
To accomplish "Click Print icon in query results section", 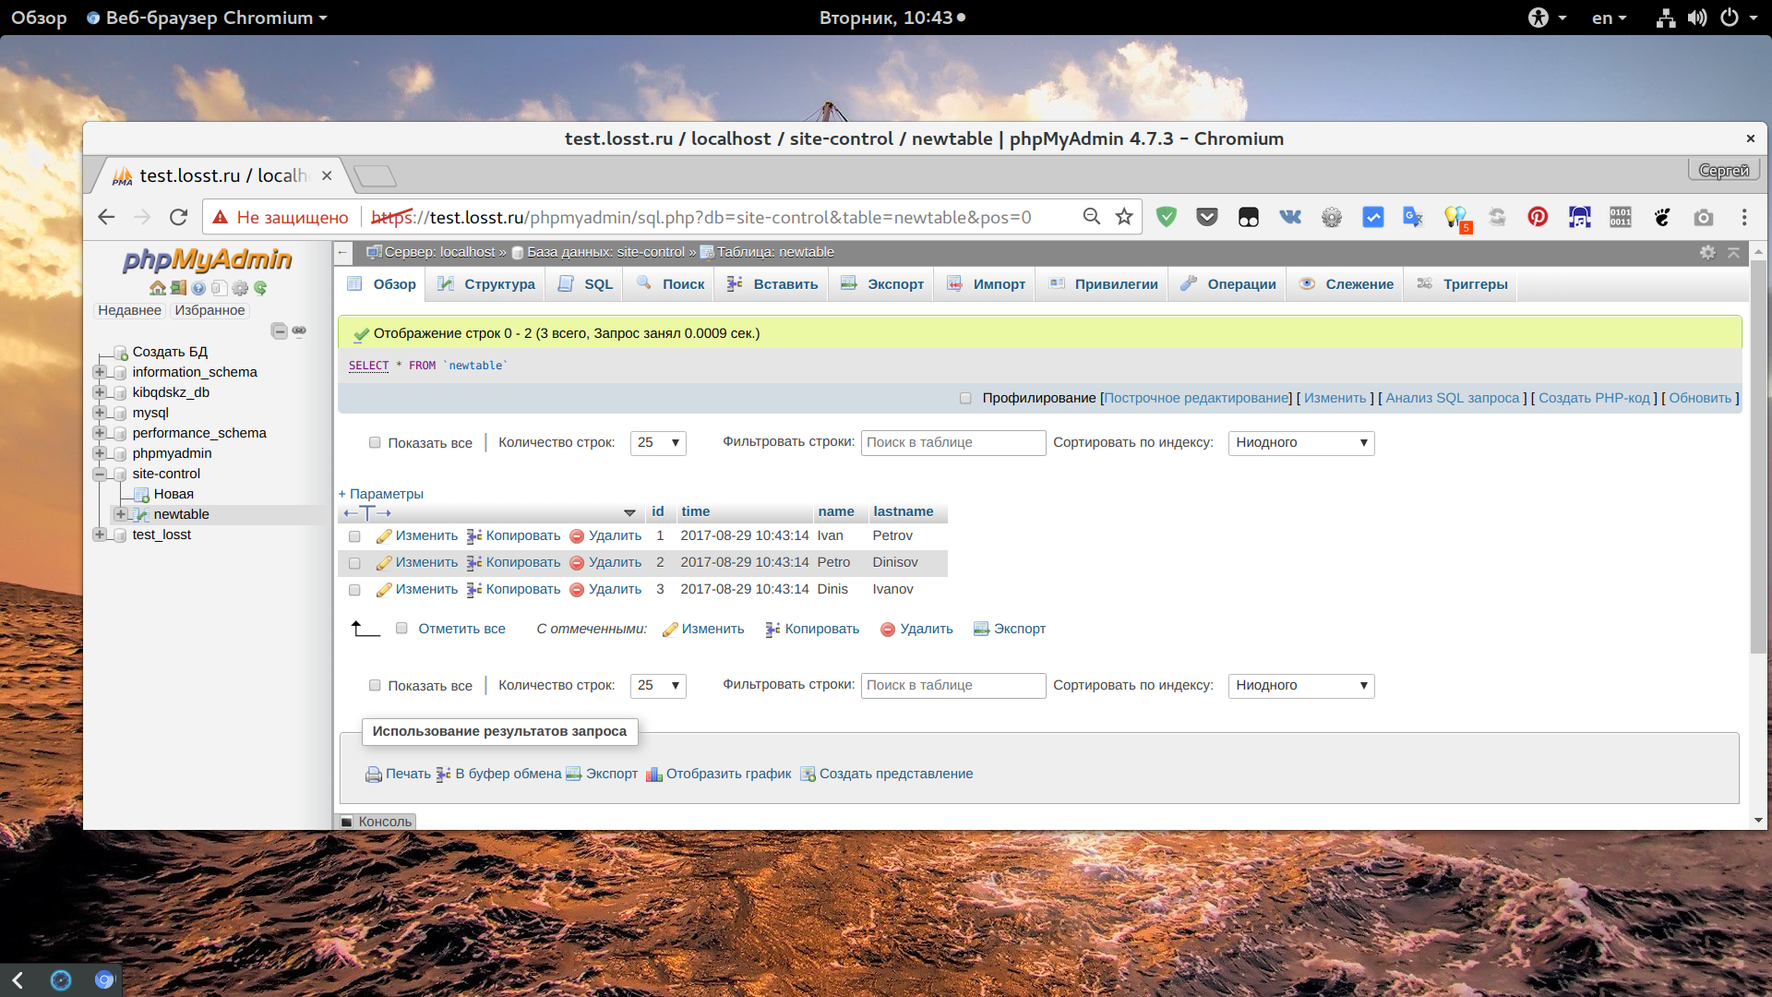I will coord(374,775).
